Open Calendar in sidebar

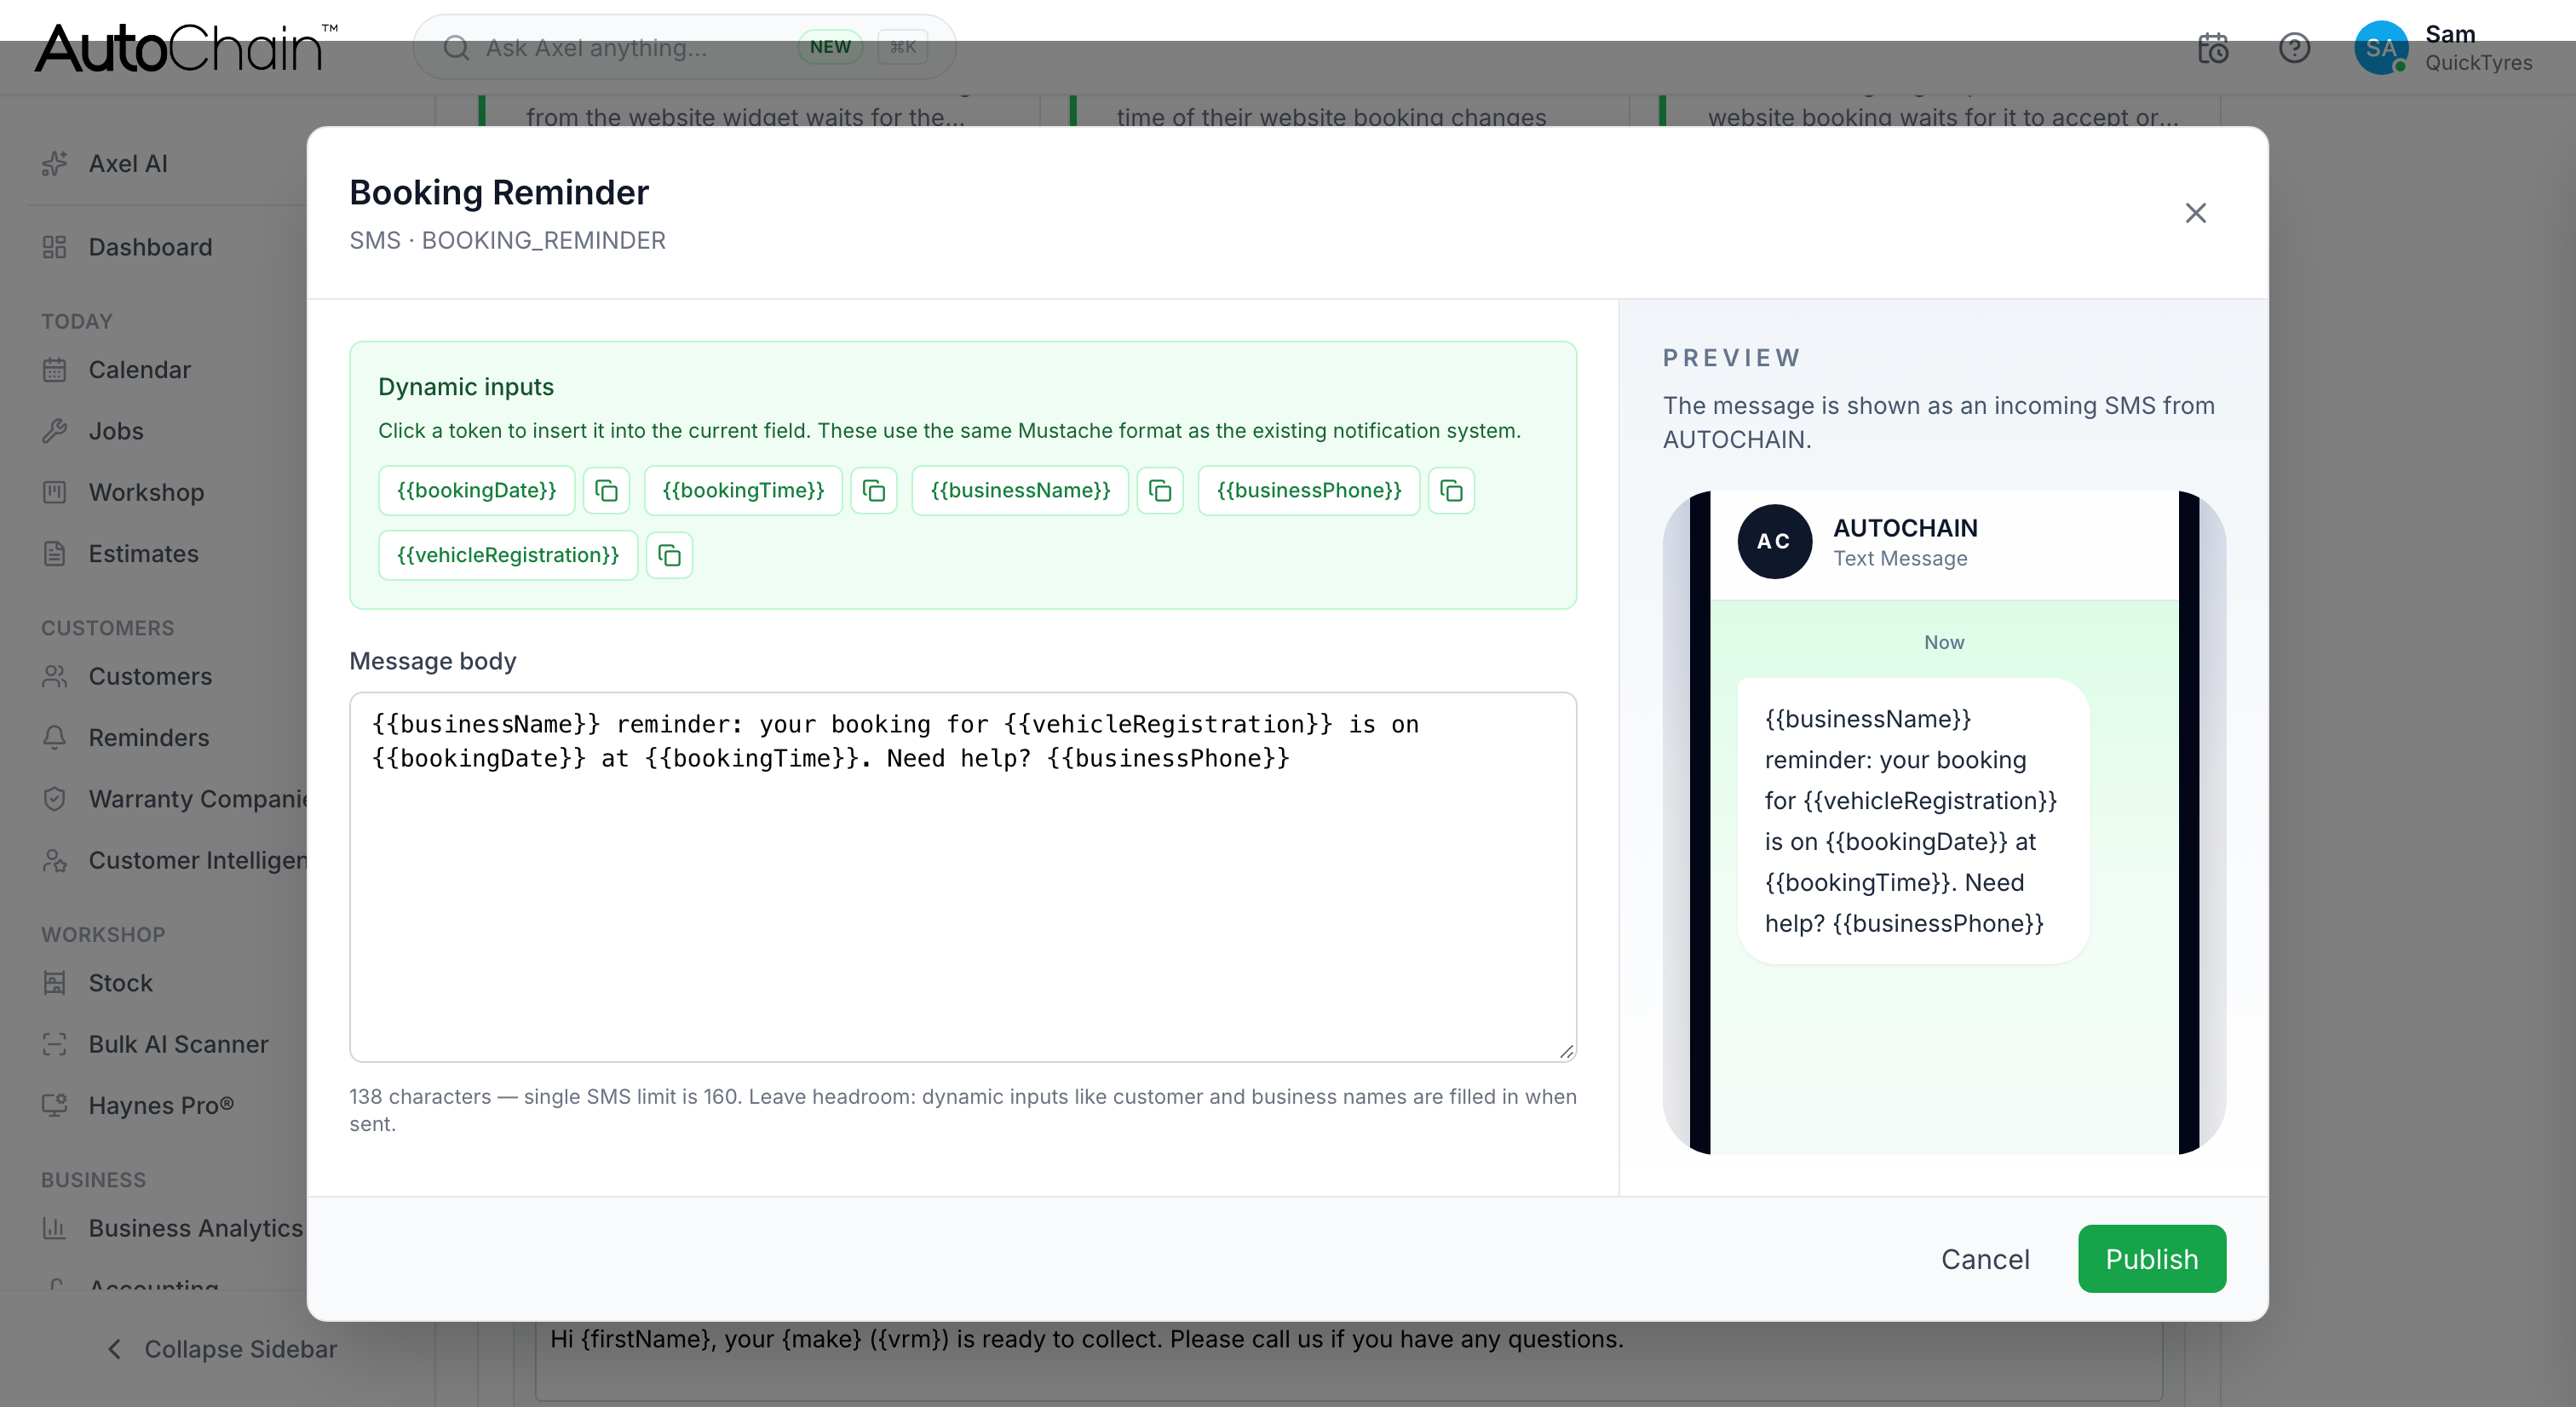click(116, 370)
